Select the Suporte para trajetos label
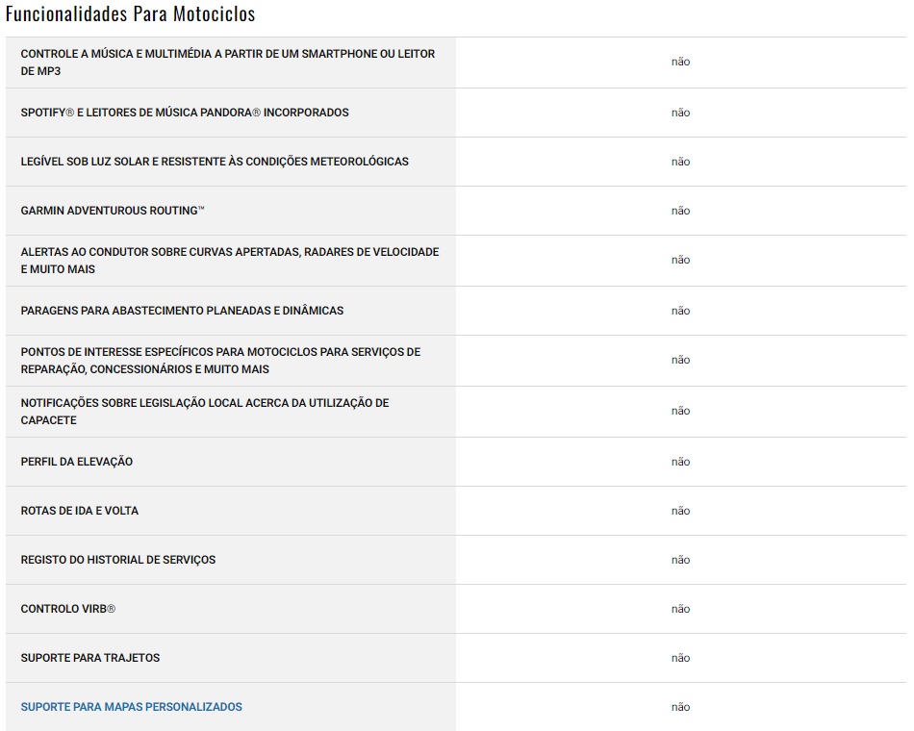 pos(90,658)
